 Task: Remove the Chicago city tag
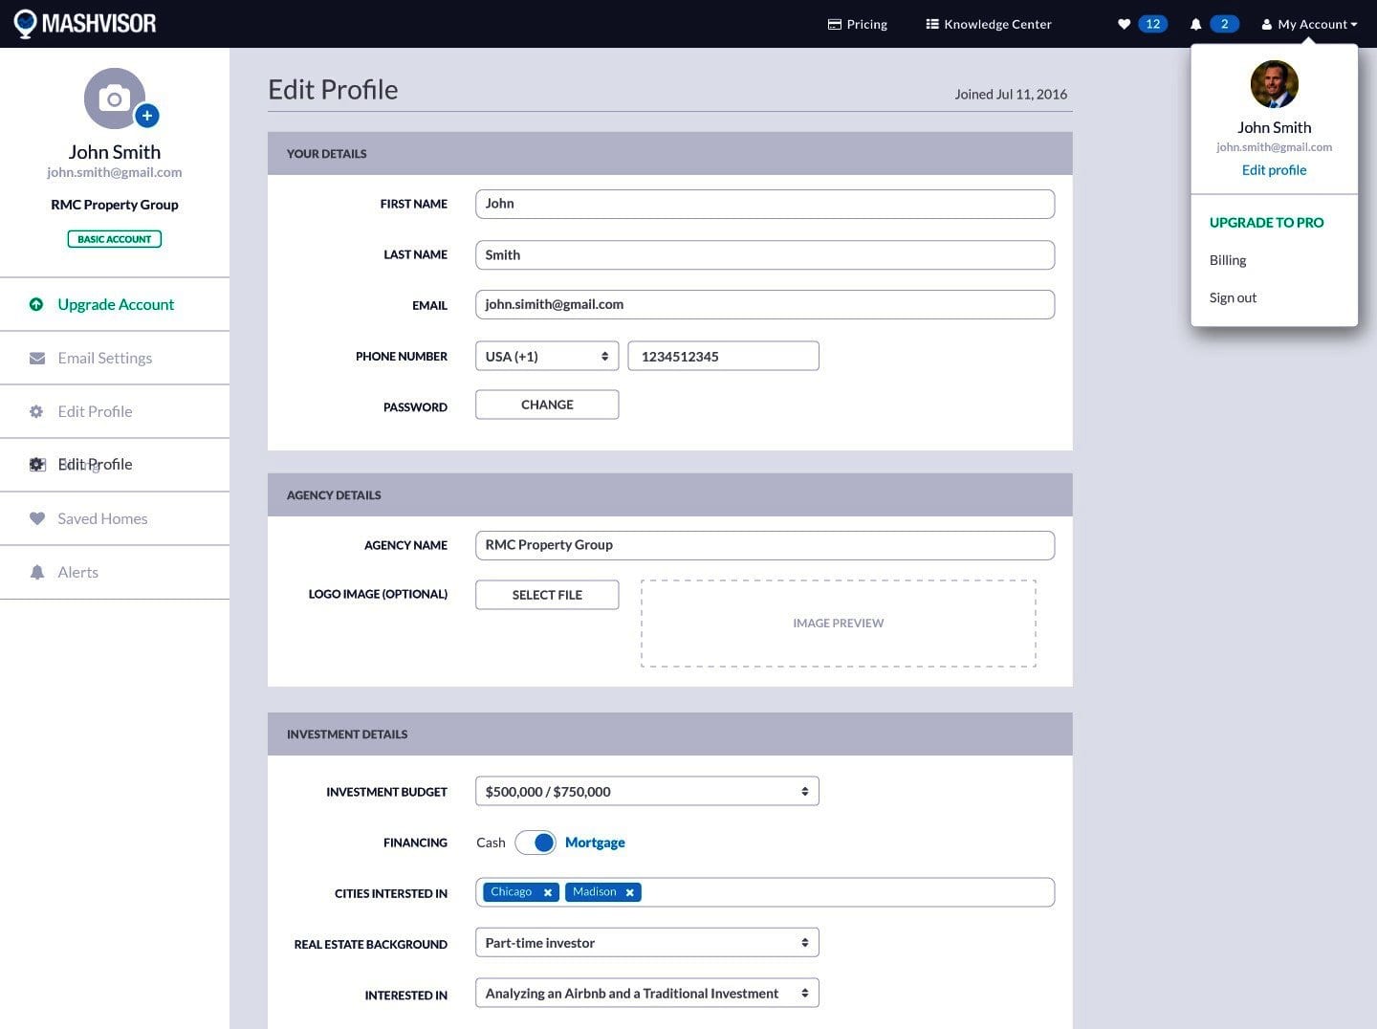[548, 892]
